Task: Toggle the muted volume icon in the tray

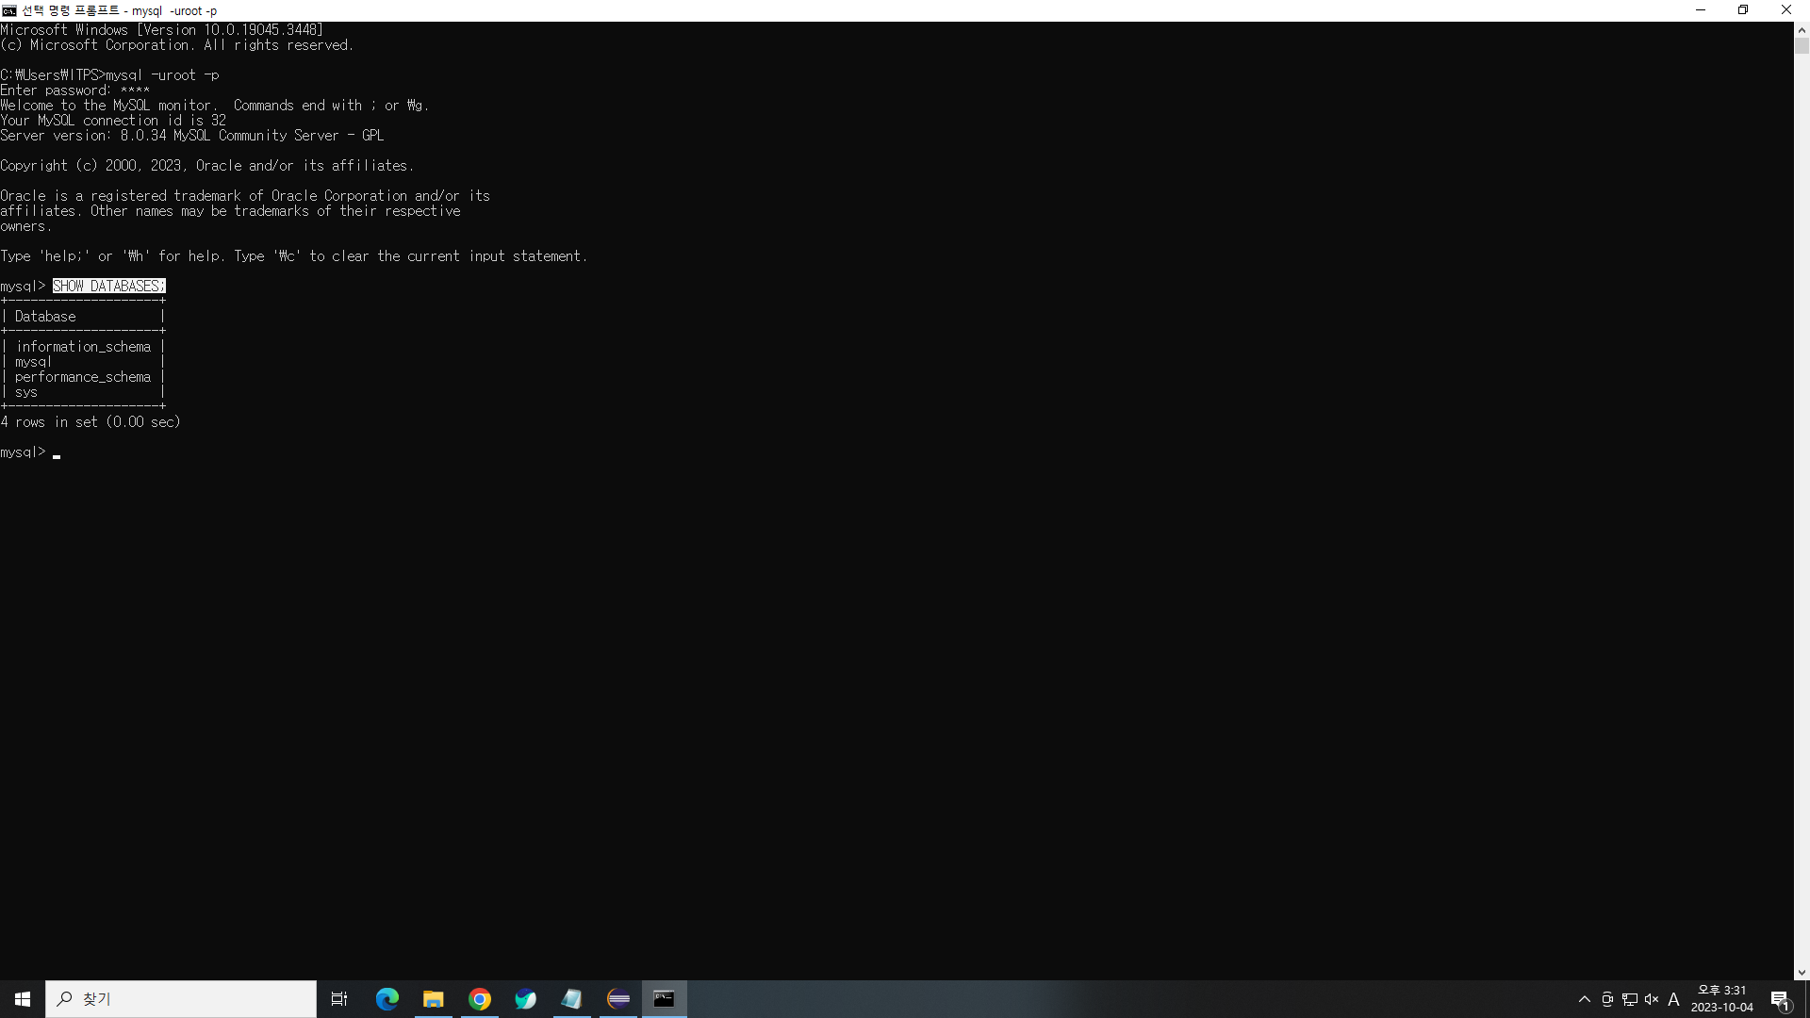Action: pyautogui.click(x=1652, y=999)
